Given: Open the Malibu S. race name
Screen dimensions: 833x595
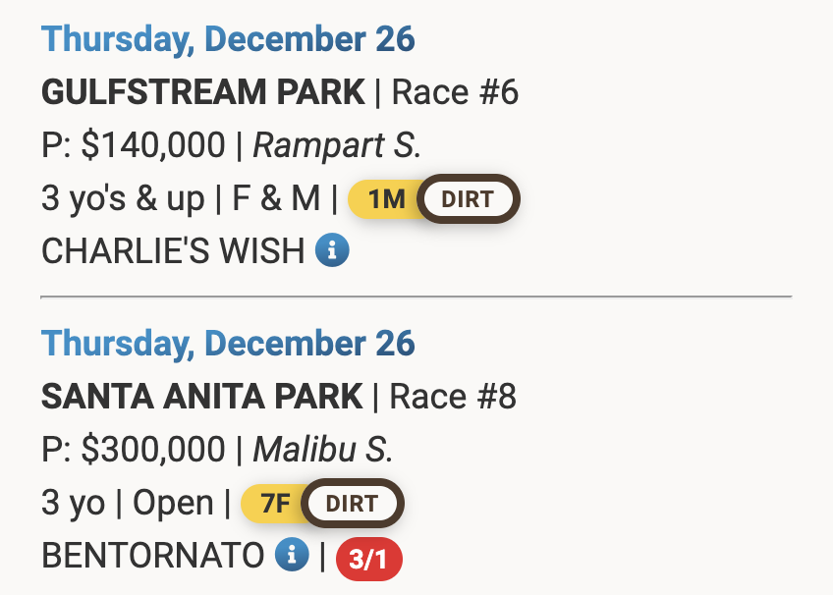Looking at the screenshot, I should point(323,450).
